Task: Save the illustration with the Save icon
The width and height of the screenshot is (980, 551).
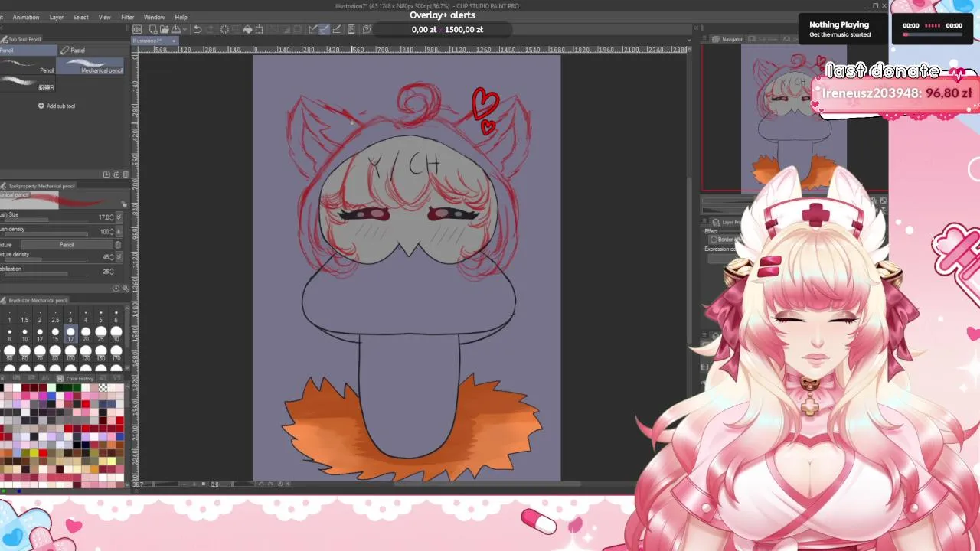Action: [x=175, y=29]
